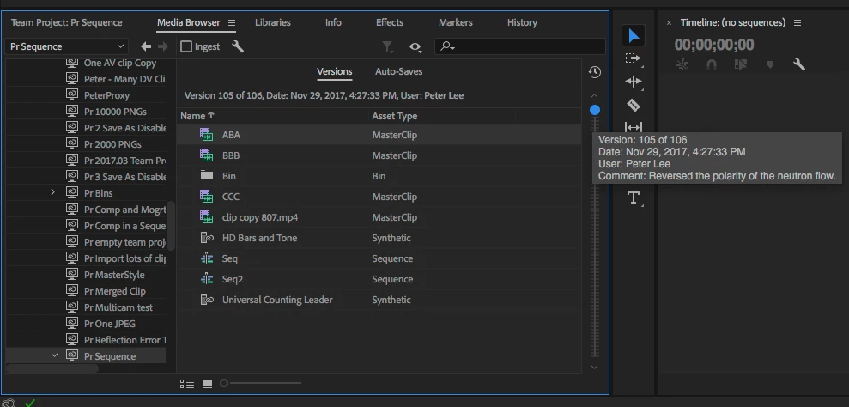Open the file type filter funnel
Viewport: 849px width, 407px height.
tap(388, 47)
